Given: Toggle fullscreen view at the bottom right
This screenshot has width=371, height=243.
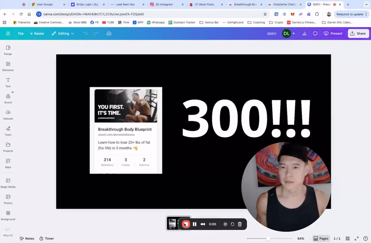Looking at the screenshot, I should pyautogui.click(x=356, y=238).
